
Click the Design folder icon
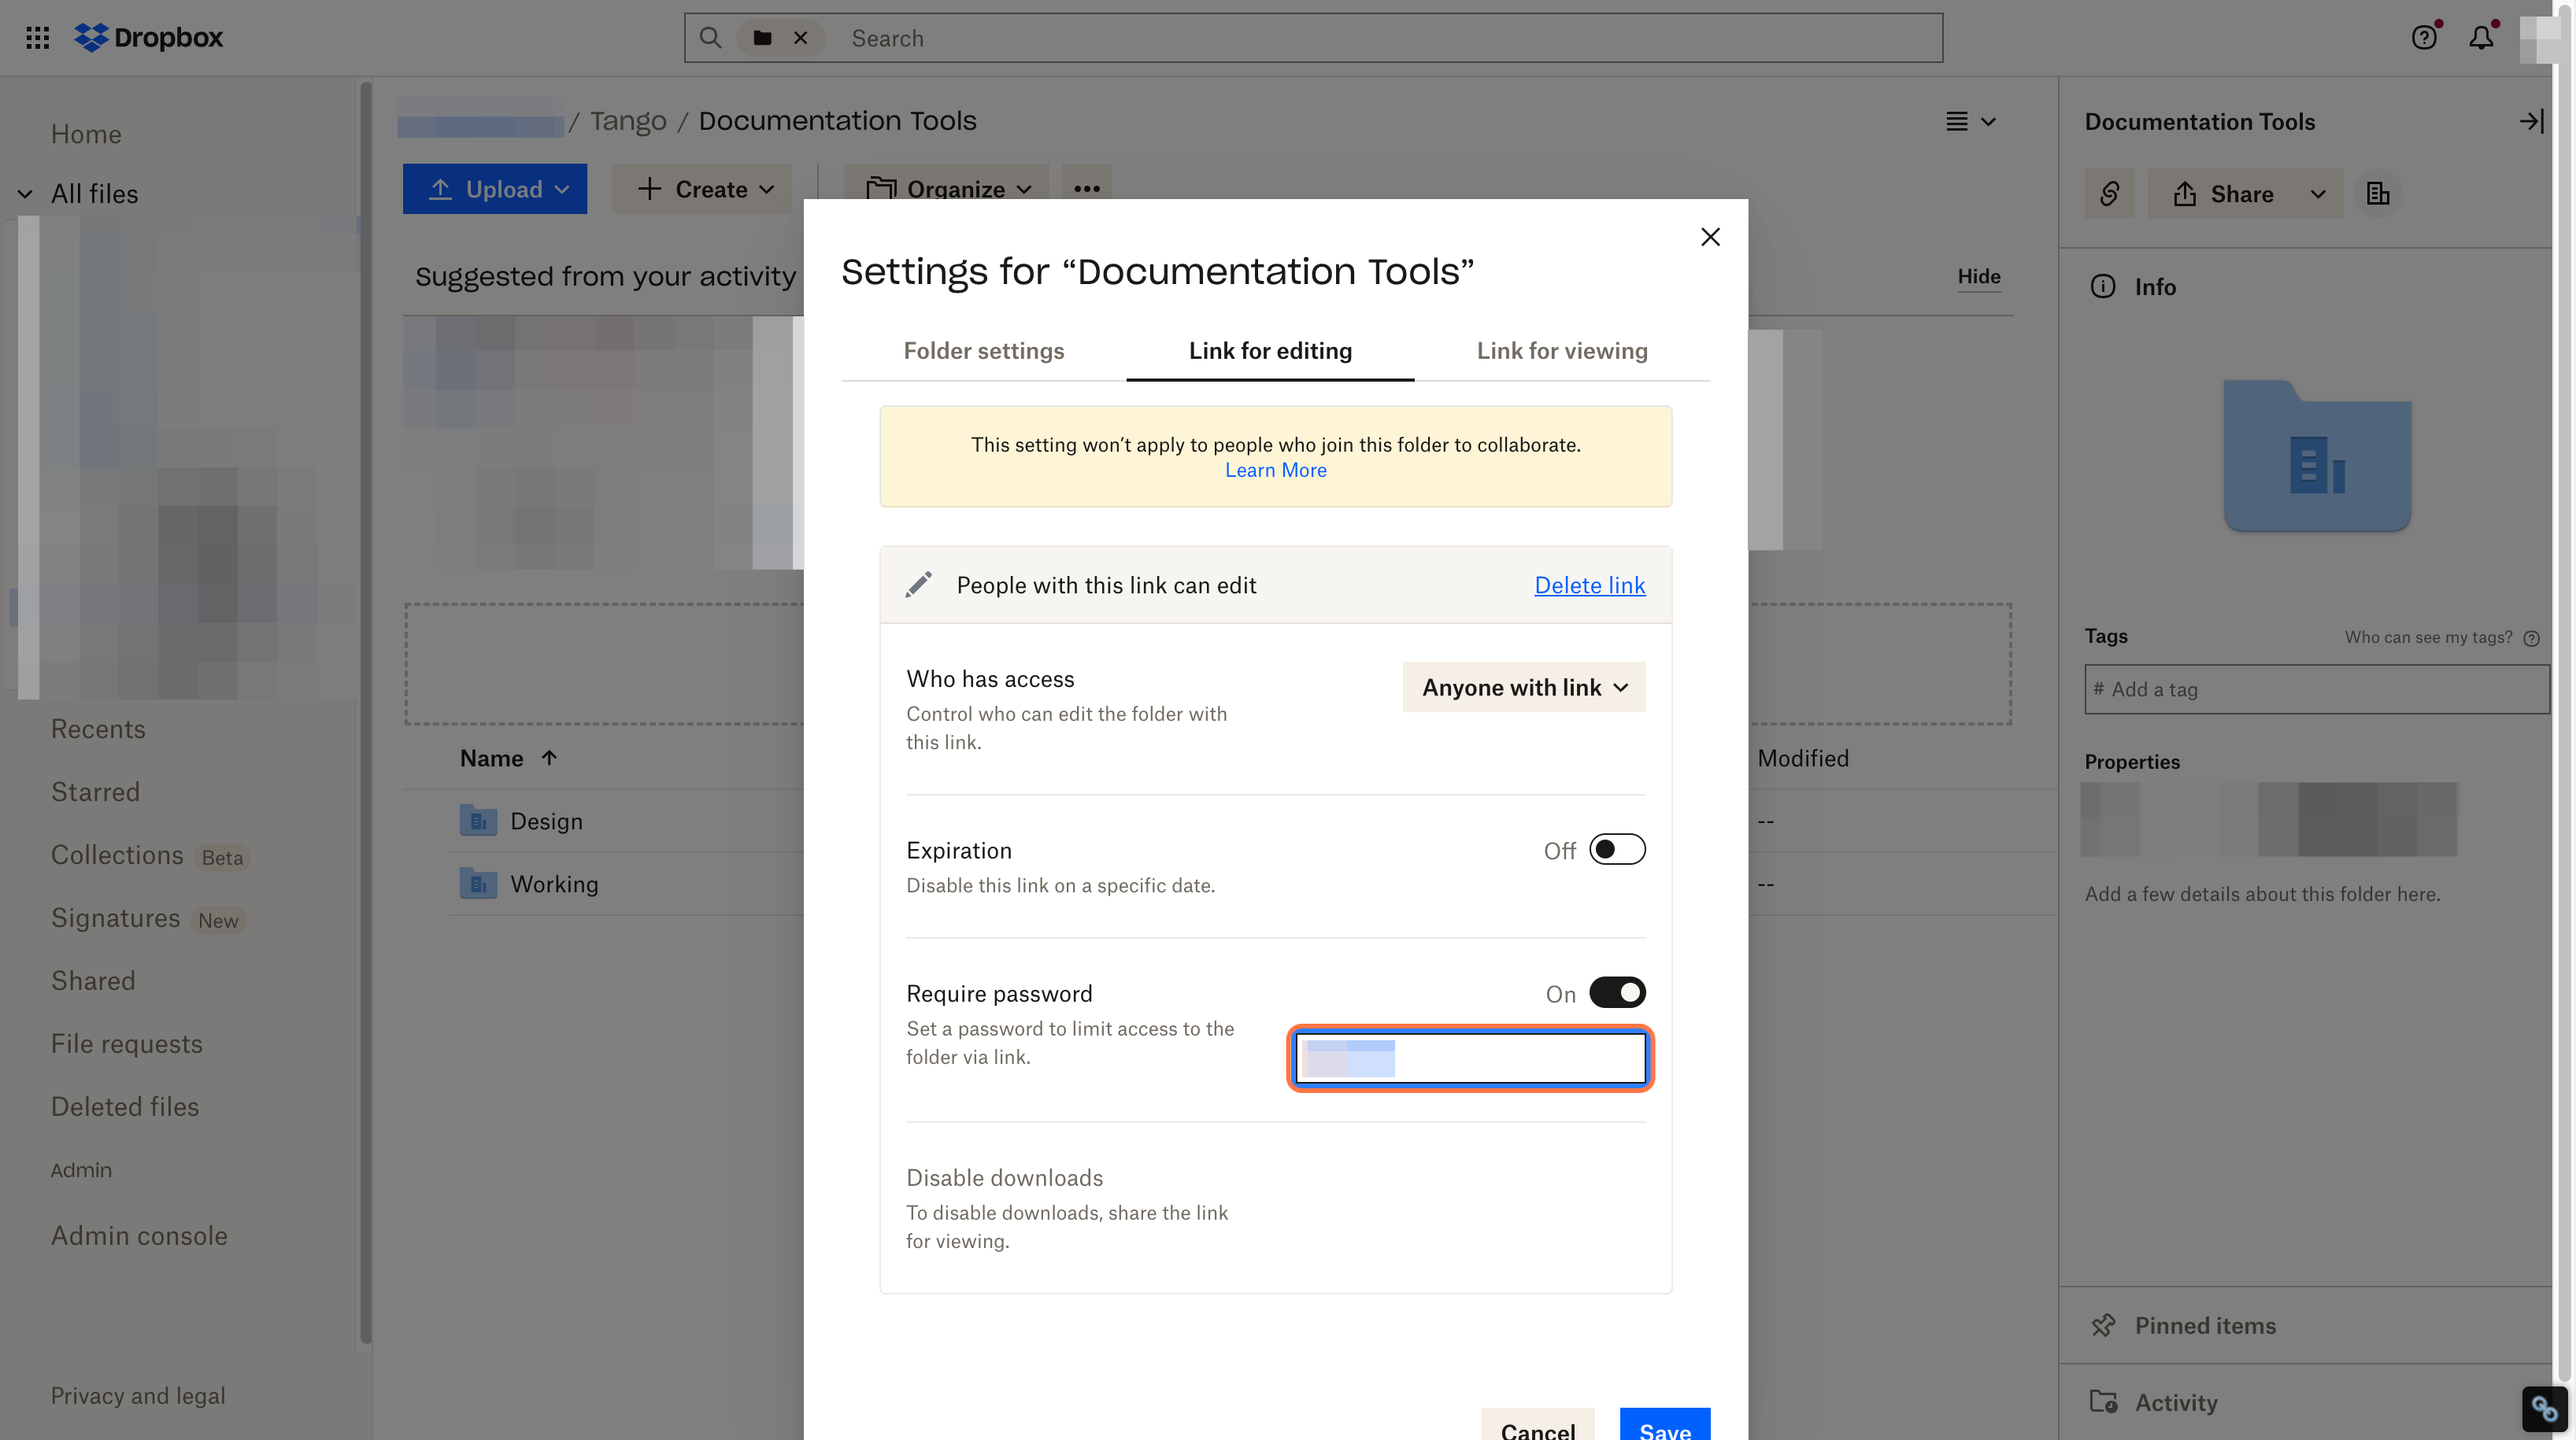coord(478,821)
